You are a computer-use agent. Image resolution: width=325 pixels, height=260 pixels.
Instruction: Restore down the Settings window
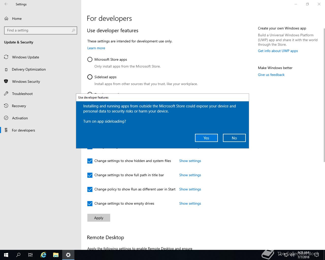[x=307, y=4]
